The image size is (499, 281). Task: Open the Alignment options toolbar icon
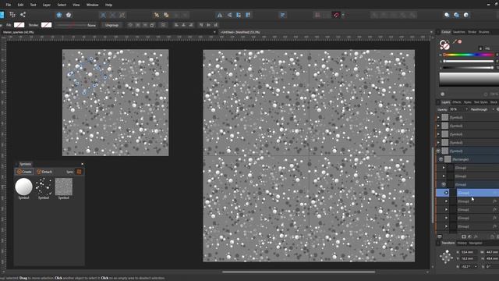(282, 15)
